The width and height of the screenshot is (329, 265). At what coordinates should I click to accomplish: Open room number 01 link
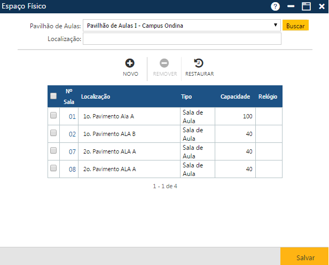pyautogui.click(x=72, y=116)
